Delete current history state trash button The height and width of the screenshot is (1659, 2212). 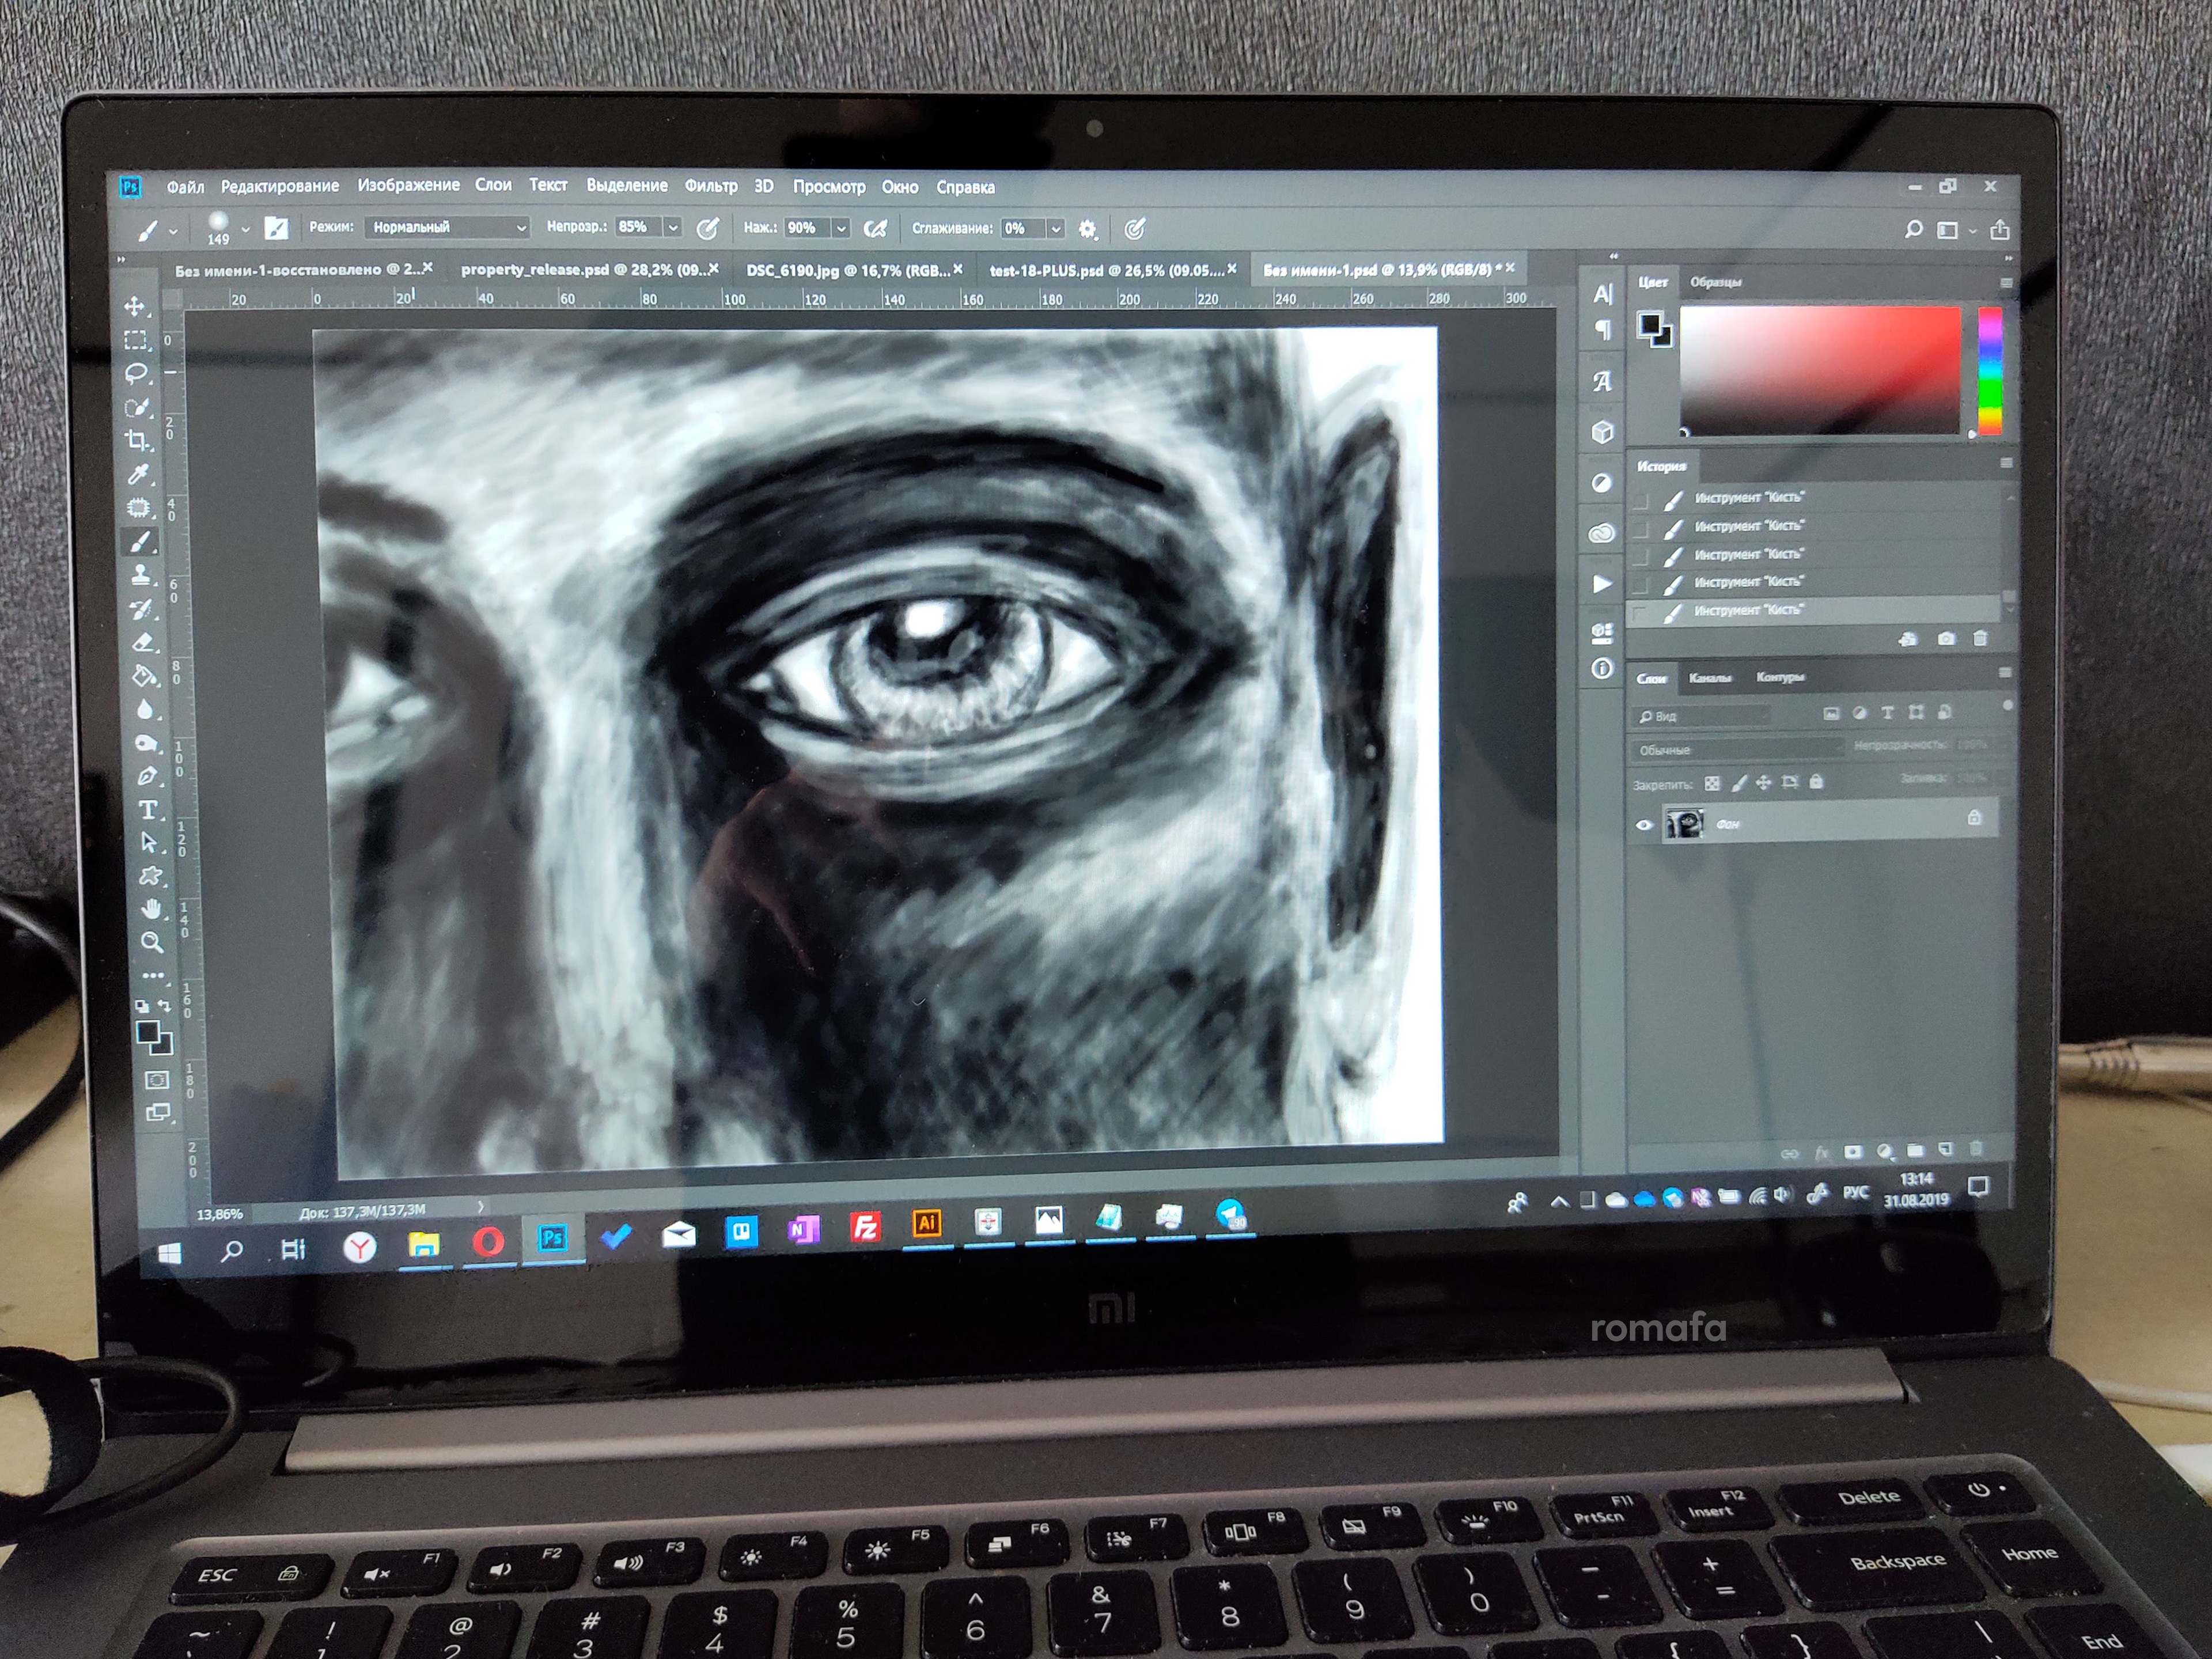click(1980, 638)
